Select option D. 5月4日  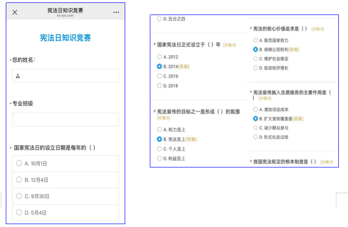click(x=19, y=212)
